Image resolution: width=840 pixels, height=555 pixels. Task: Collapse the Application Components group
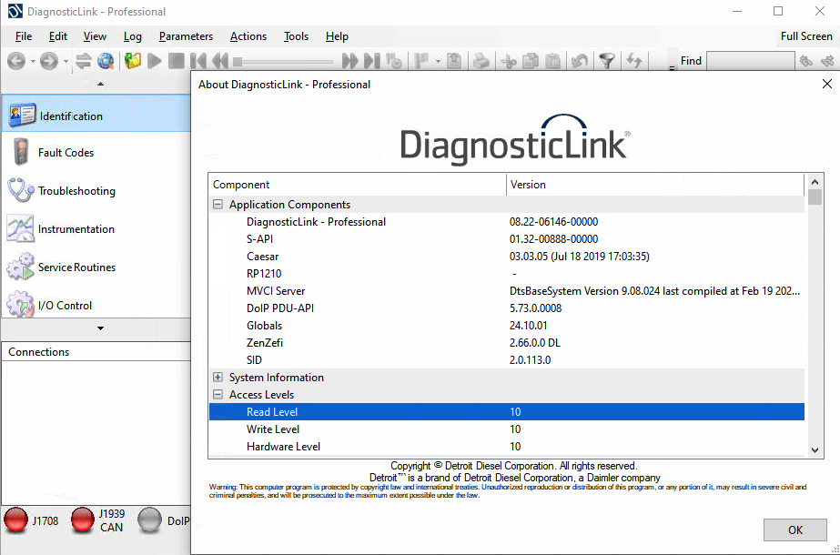[218, 204]
